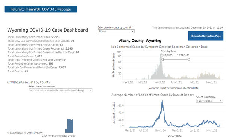The width and height of the screenshot is (235, 140).
Task: Expand the Albany county dropdown
Action: [x=116, y=31]
